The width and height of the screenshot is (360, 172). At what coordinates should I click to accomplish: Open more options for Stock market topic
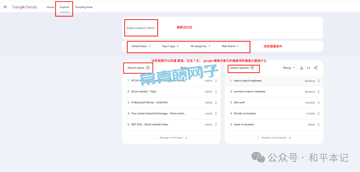(x=216, y=91)
